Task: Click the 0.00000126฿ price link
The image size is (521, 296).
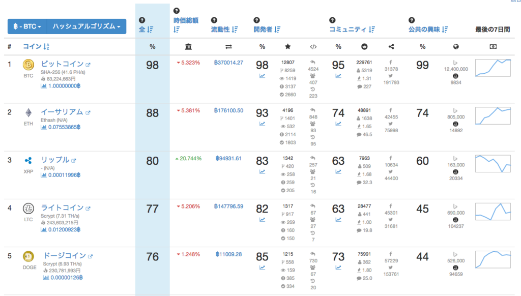Action: click(63, 277)
